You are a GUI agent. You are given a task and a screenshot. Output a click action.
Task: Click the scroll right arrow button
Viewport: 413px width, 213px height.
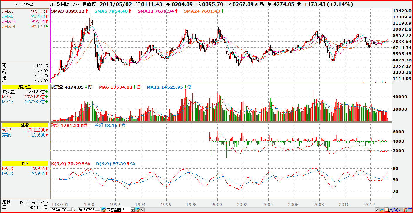point(377,210)
